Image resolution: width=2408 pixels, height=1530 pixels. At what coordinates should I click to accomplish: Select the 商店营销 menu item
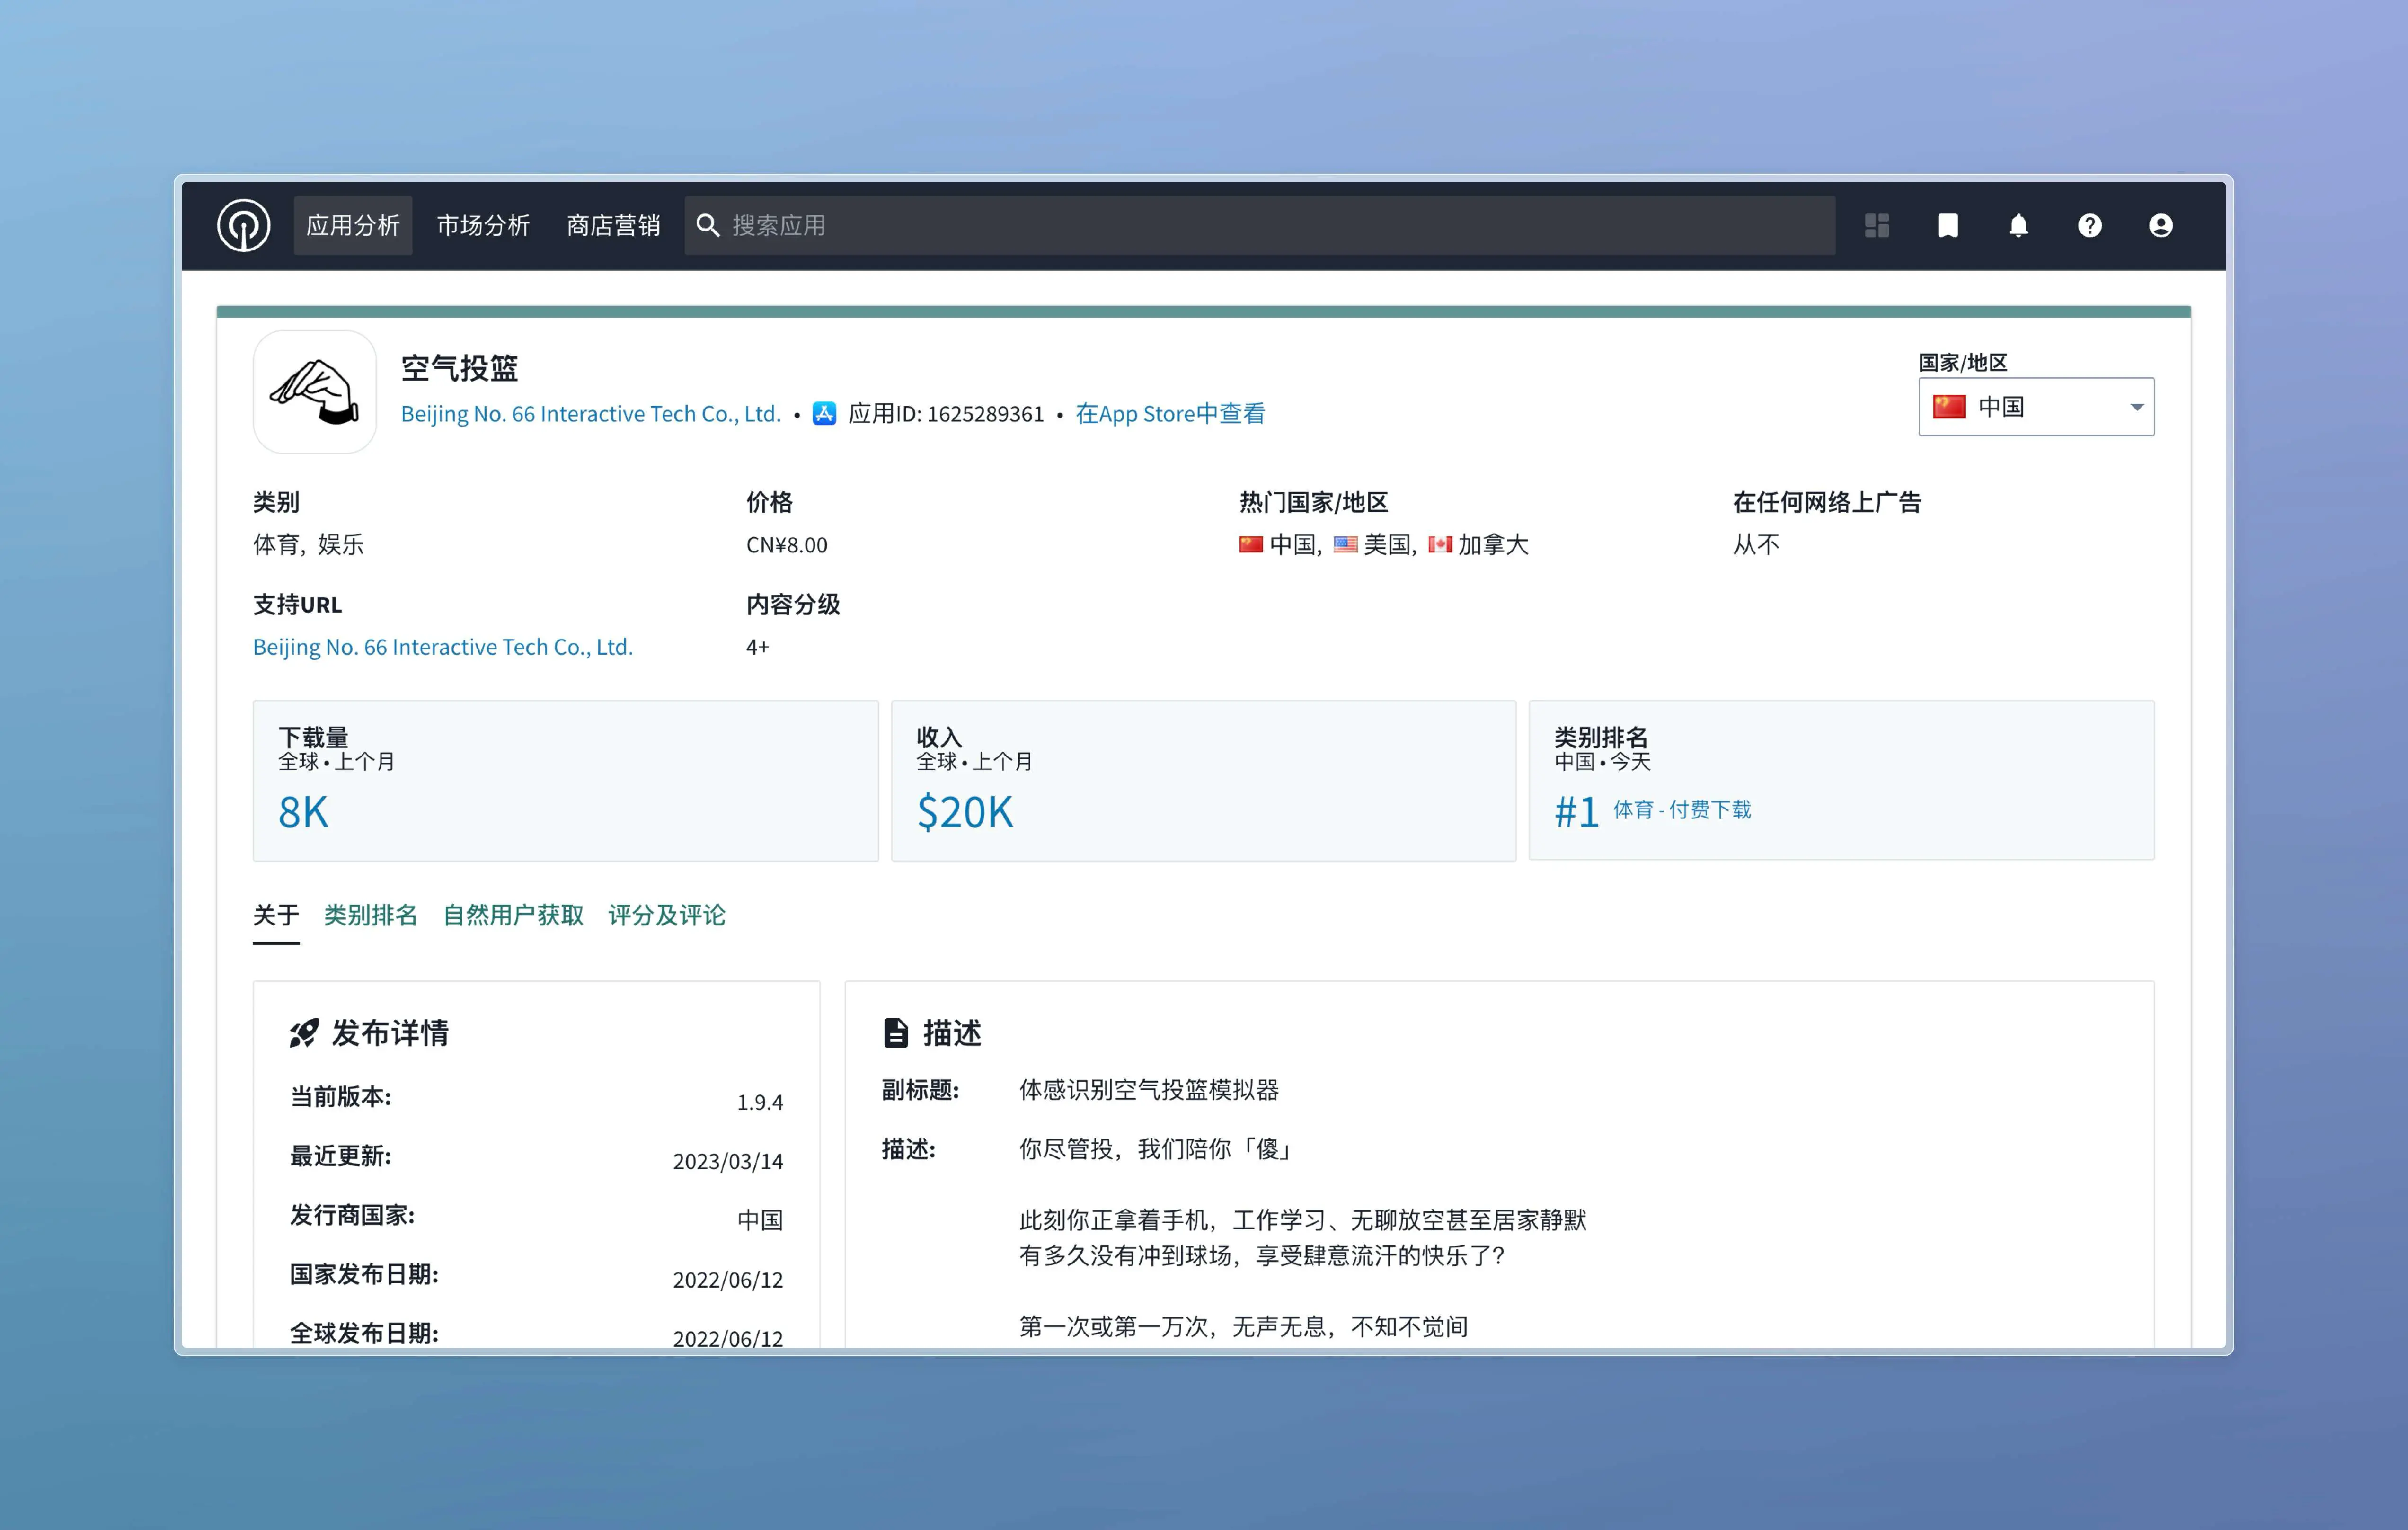pyautogui.click(x=613, y=226)
